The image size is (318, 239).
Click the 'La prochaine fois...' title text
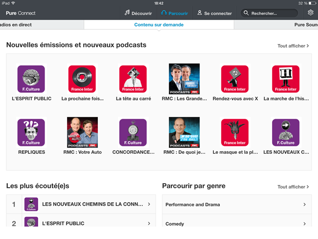[82, 99]
